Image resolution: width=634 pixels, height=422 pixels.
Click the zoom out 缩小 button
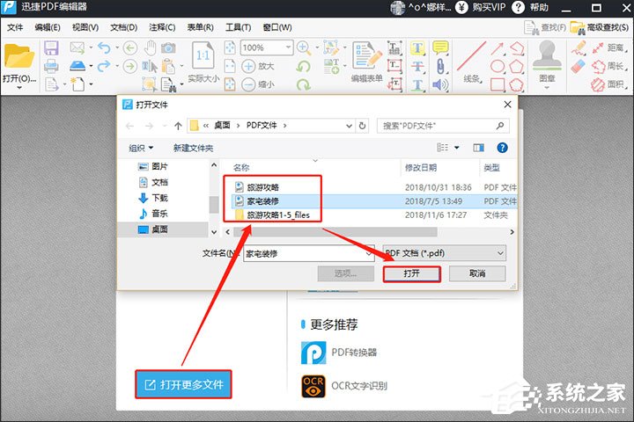258,84
